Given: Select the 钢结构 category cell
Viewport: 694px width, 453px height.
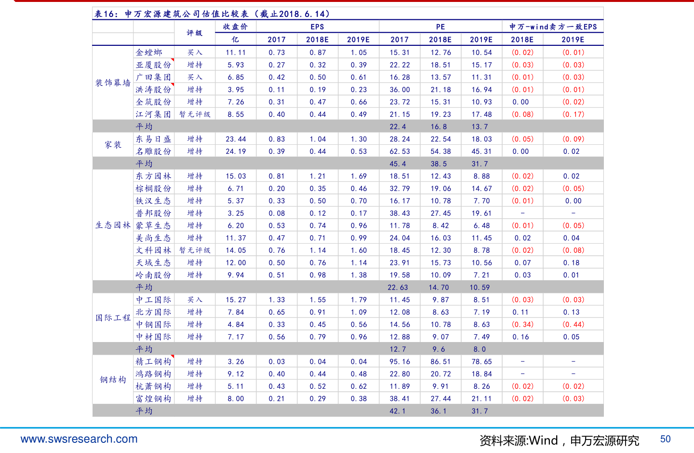Looking at the screenshot, I should pyautogui.click(x=112, y=380).
